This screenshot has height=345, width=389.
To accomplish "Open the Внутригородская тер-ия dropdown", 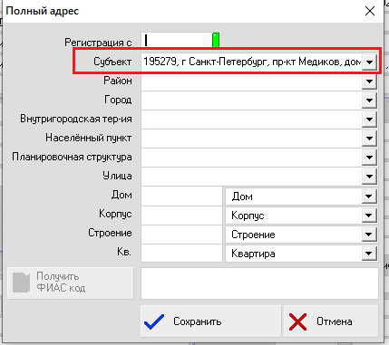I will [369, 120].
